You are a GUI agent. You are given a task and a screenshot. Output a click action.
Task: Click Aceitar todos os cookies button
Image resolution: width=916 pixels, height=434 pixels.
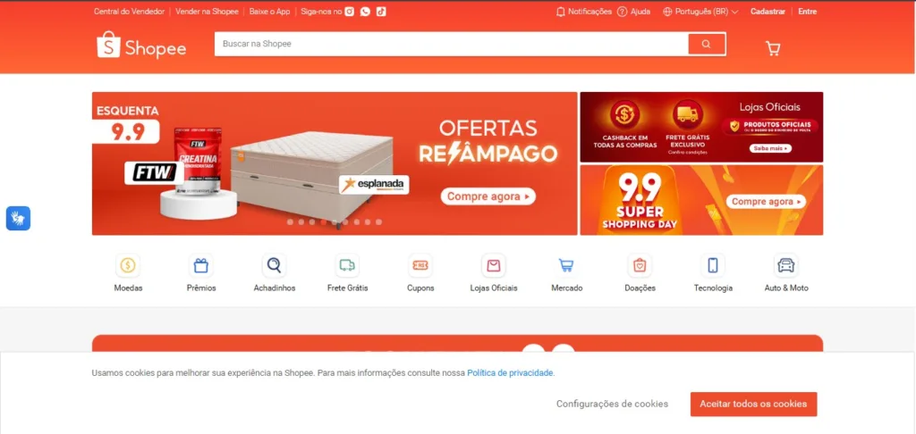coord(753,404)
